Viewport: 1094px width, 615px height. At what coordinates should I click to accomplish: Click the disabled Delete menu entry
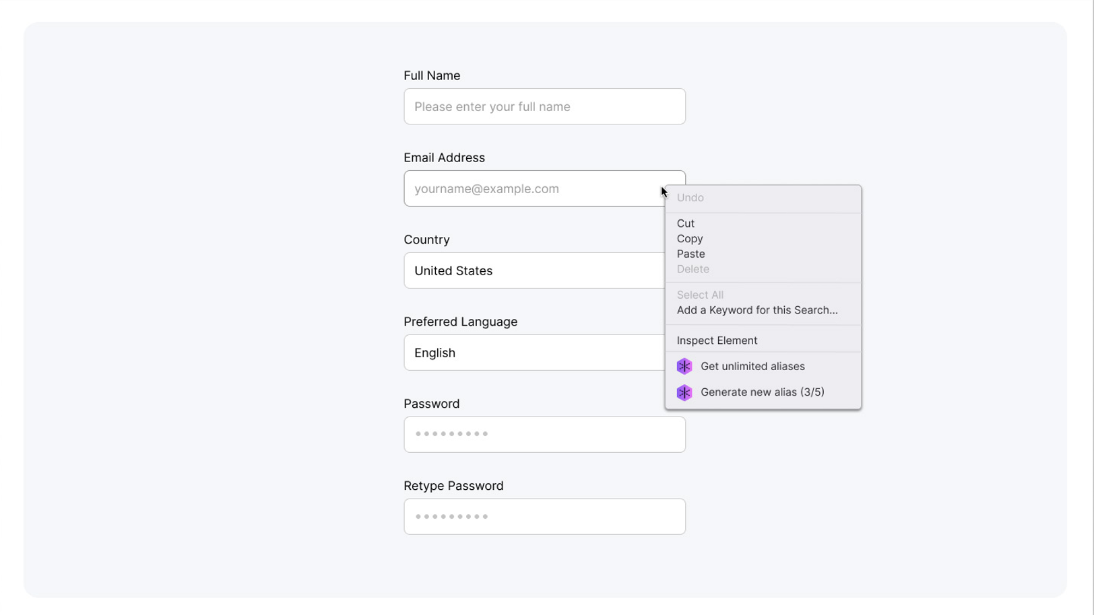[x=693, y=268]
